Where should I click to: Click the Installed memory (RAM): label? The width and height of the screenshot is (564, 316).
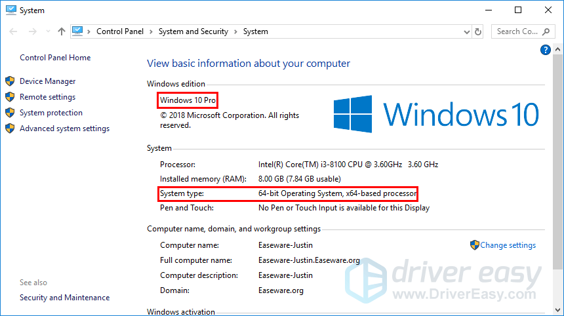[x=203, y=179]
